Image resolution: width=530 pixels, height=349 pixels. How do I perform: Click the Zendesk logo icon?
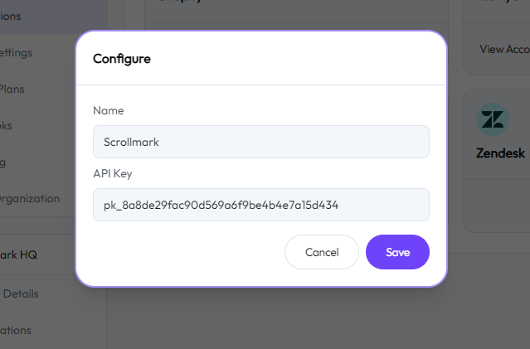click(x=493, y=120)
